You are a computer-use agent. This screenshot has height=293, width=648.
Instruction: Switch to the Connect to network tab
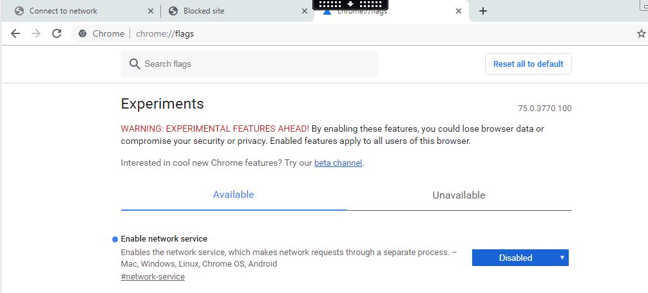click(81, 11)
